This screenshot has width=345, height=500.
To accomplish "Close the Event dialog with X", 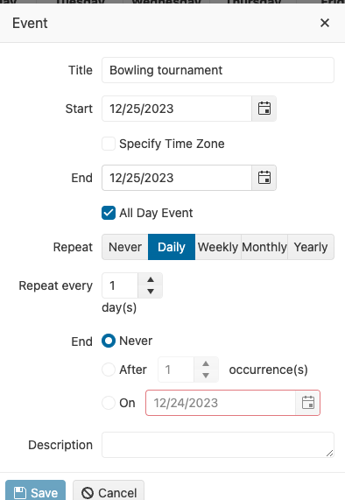I will click(x=325, y=23).
